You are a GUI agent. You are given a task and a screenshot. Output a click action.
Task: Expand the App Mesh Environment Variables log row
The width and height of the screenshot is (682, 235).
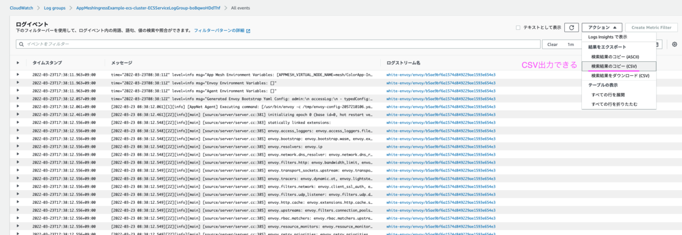[18, 74]
